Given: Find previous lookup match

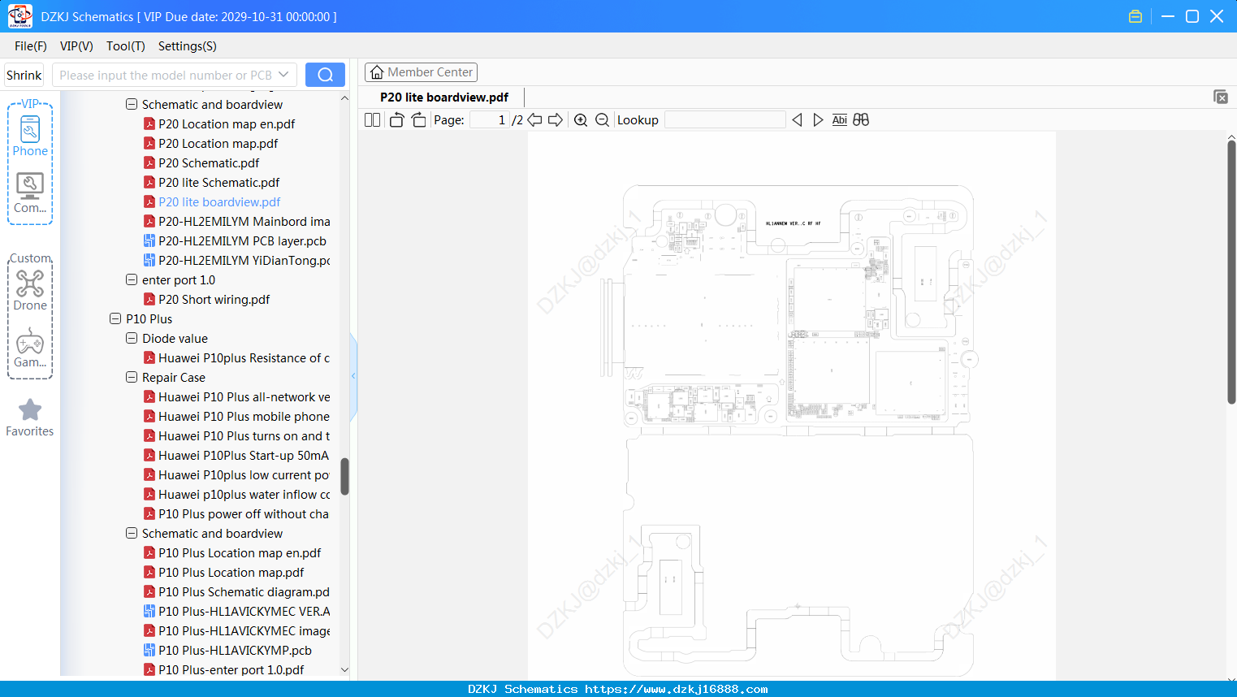Looking at the screenshot, I should 797,120.
